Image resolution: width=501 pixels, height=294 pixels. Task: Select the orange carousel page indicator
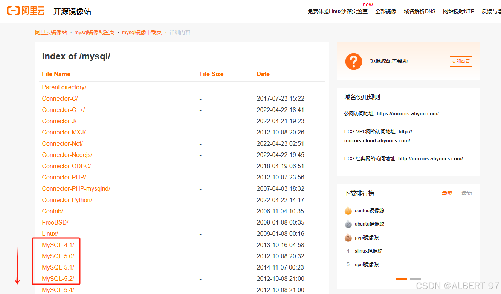(401, 279)
